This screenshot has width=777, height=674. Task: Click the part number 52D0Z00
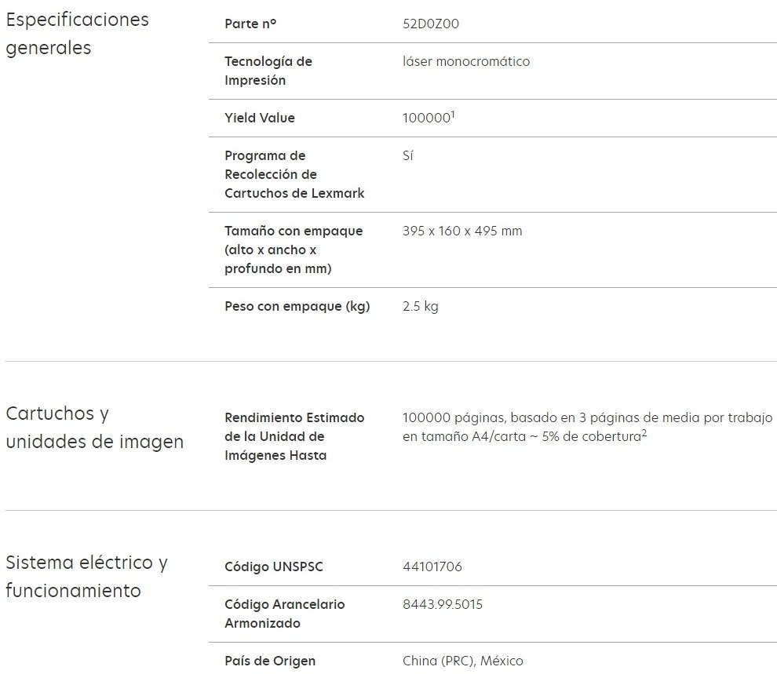click(431, 24)
